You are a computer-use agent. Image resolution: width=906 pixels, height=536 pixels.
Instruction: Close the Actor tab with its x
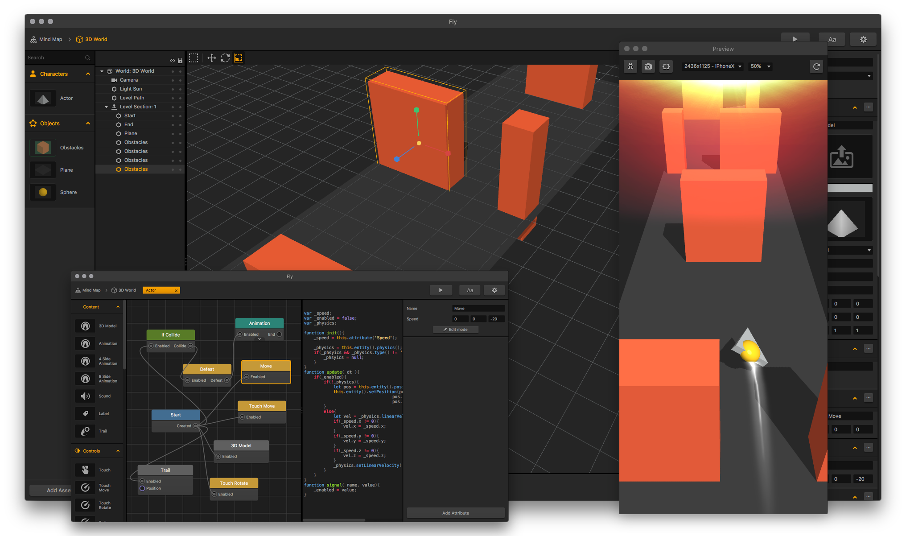(176, 290)
